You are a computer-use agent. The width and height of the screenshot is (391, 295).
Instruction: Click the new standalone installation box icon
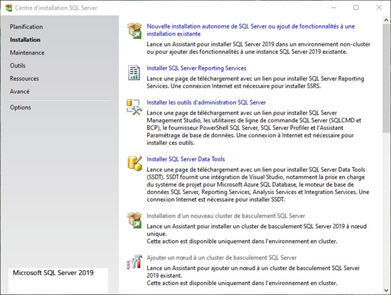click(x=134, y=31)
